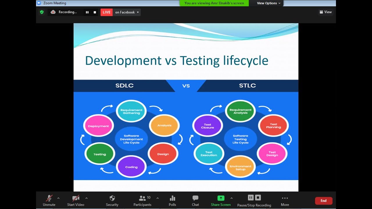Expand the arrow beside Participants
Viewport: 372px width, 209px height.
tap(158, 198)
